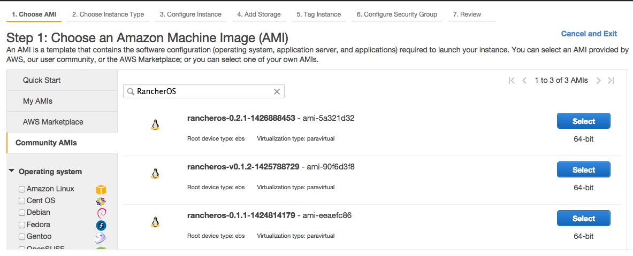Open step 2 Choose Instance Type tab
633x256 pixels.
pos(108,14)
